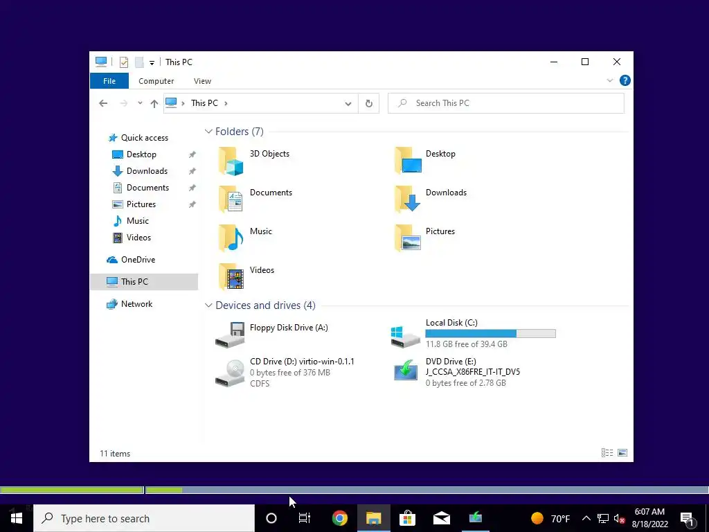Open Mail app from the taskbar
Image resolution: width=709 pixels, height=532 pixels.
[441, 518]
